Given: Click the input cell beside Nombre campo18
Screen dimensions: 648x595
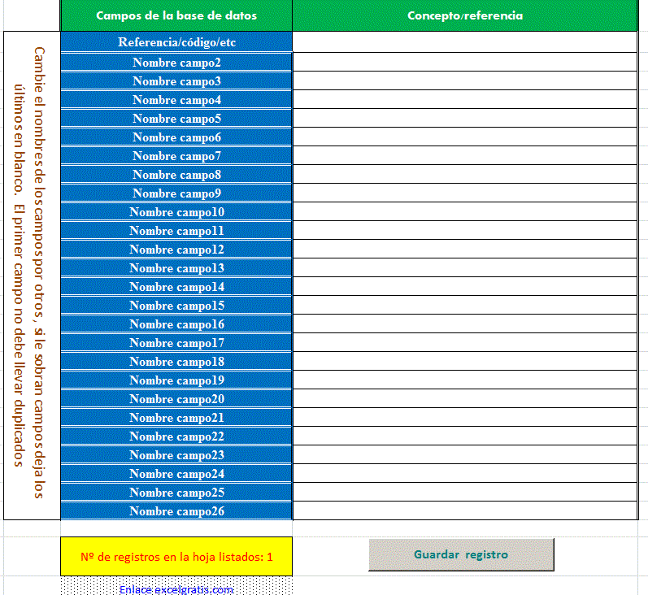Looking at the screenshot, I should coord(465,361).
